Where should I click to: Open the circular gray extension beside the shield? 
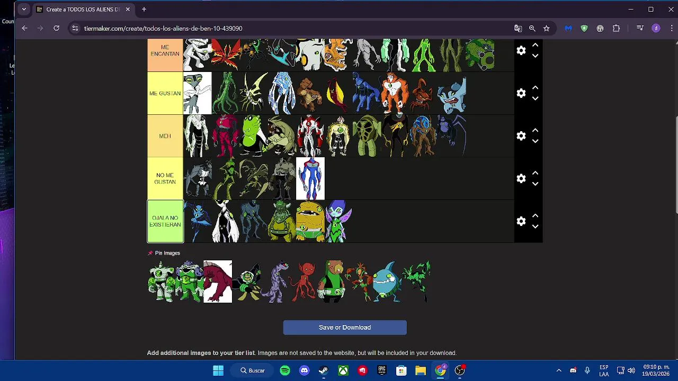tap(600, 29)
